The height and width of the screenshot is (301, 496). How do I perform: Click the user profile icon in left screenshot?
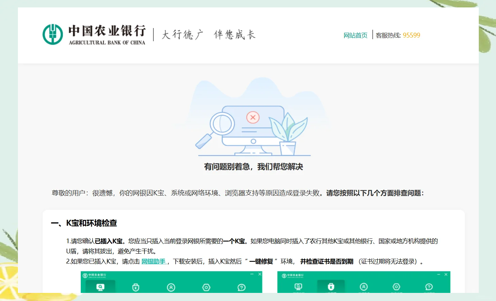pos(171,287)
